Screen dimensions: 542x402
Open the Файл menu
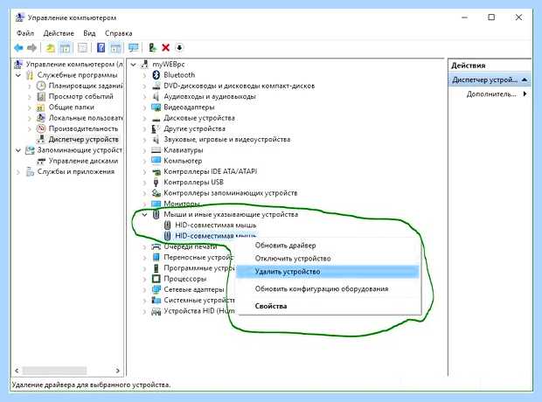click(25, 33)
